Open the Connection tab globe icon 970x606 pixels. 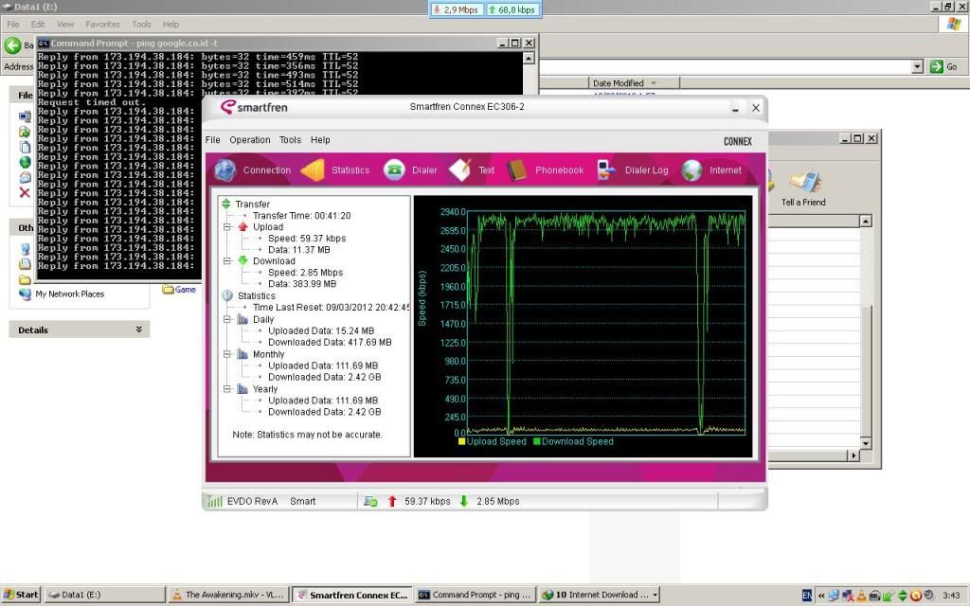click(x=225, y=170)
